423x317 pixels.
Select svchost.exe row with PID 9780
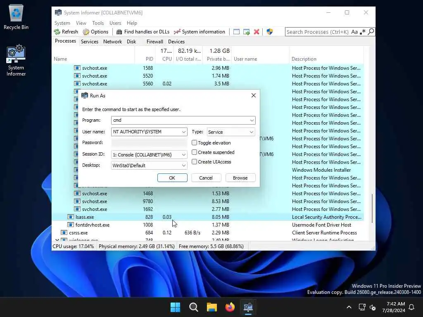[208, 201]
